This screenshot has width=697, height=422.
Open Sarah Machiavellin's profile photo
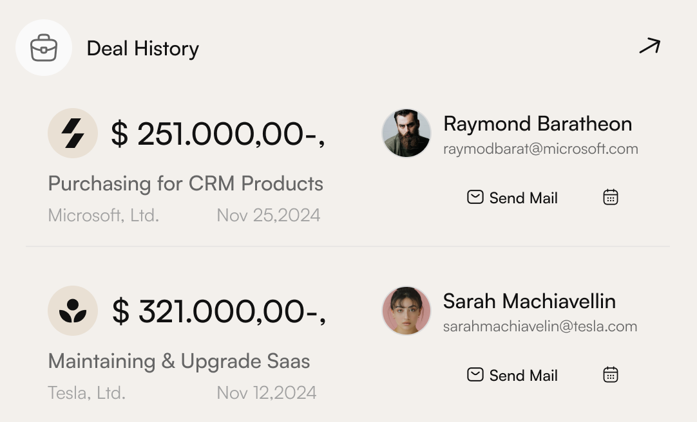coord(406,311)
